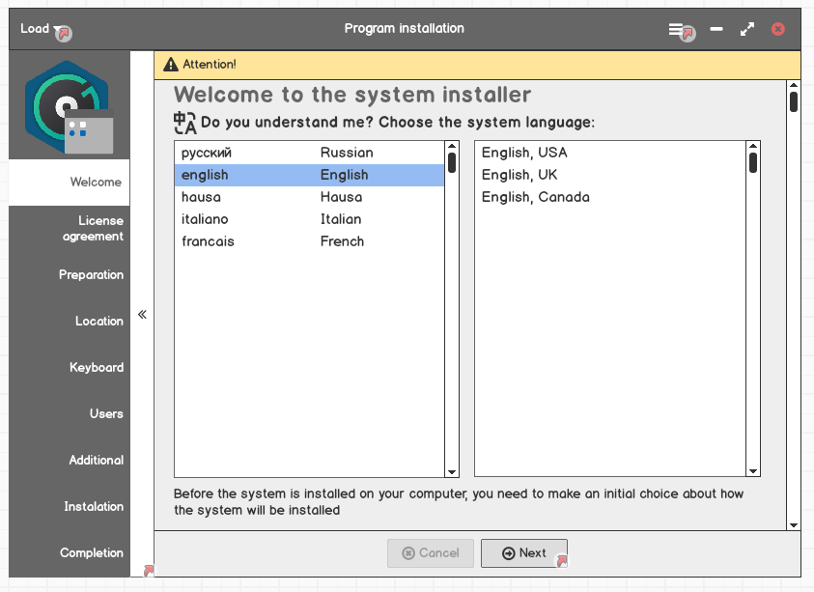Click the Attention! banner text

click(210, 65)
